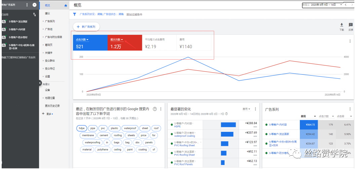Select the S-等客户-发达国家 campaign in the dark sidebar

(18, 22)
